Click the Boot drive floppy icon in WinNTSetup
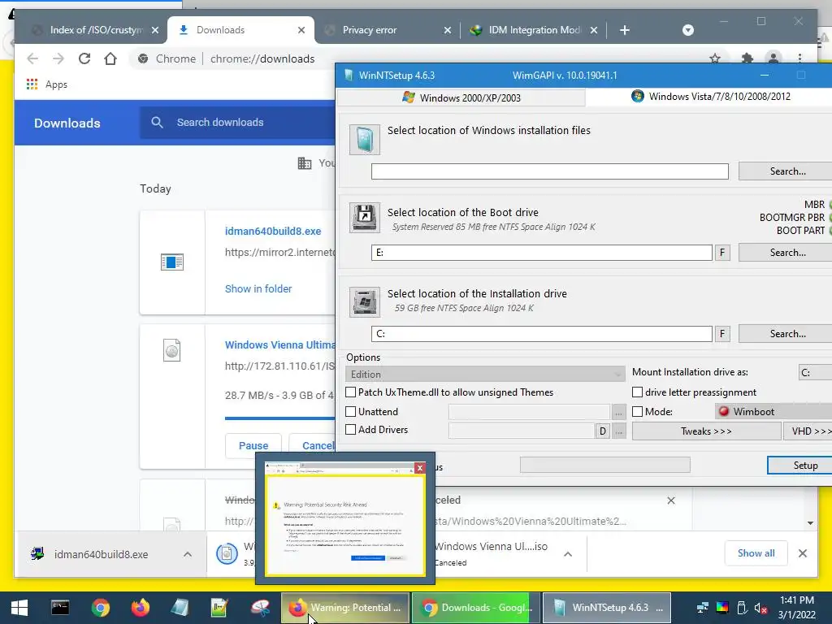The width and height of the screenshot is (832, 624). click(365, 218)
